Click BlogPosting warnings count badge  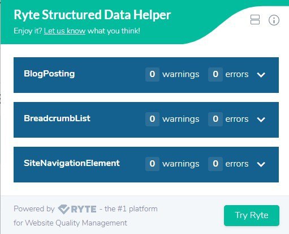coord(152,74)
